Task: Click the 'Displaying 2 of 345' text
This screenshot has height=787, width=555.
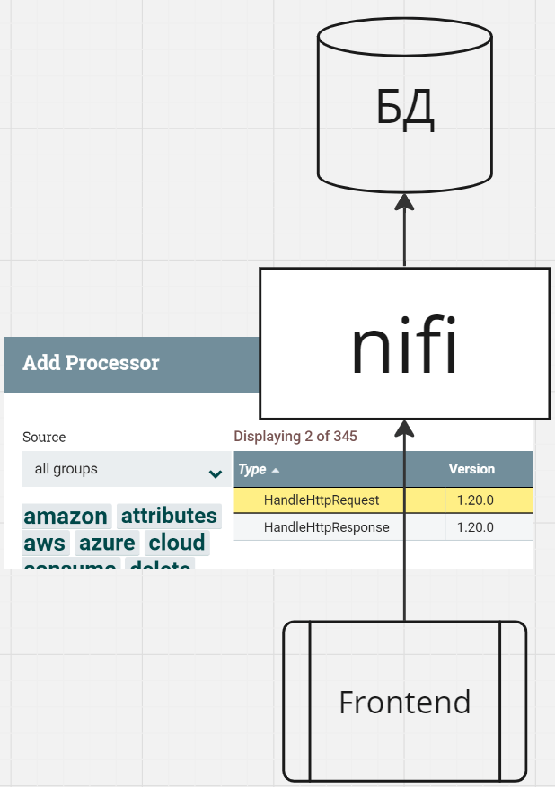Action: (295, 436)
